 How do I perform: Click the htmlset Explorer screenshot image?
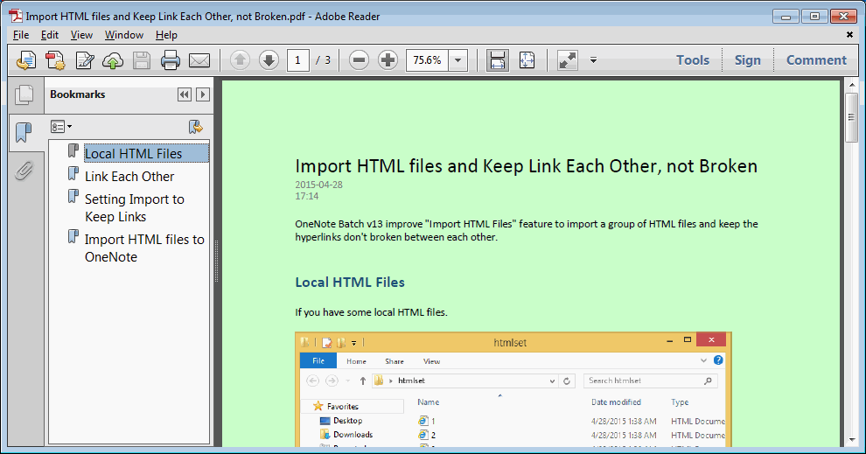pos(513,389)
